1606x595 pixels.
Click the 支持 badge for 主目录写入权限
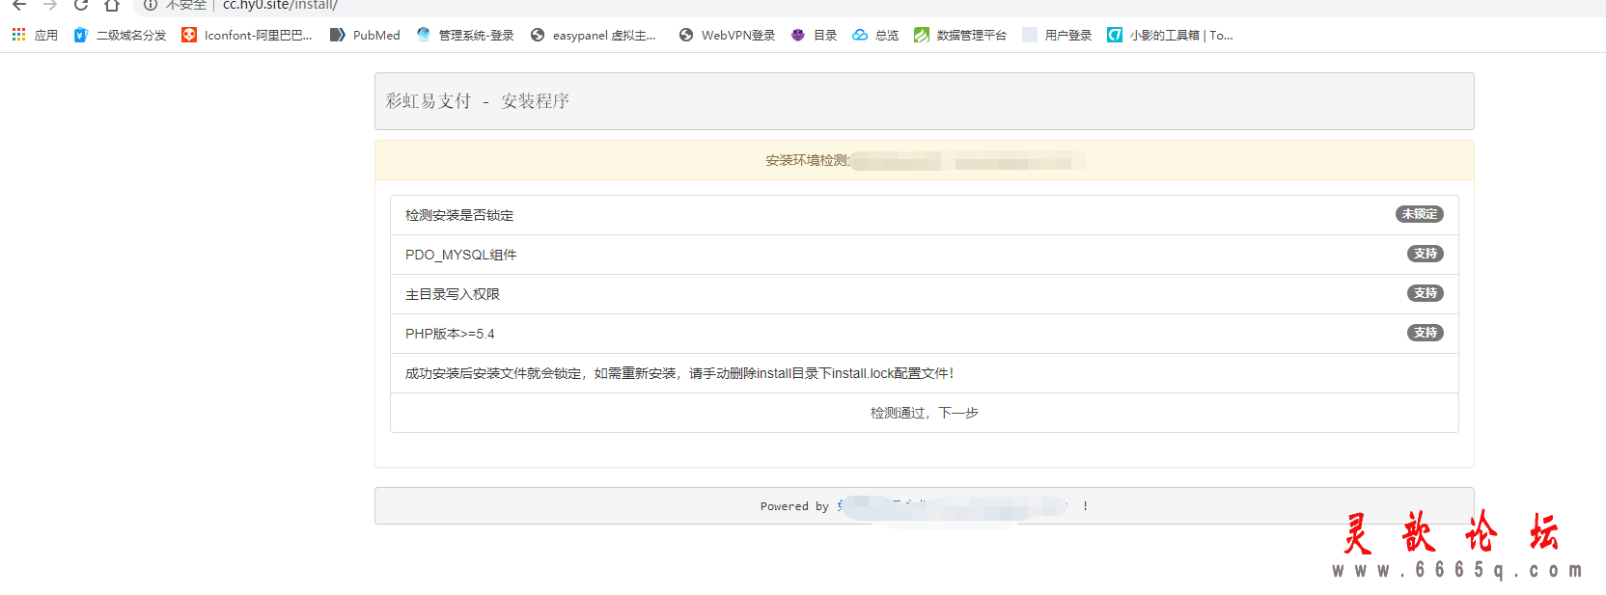[x=1425, y=293]
